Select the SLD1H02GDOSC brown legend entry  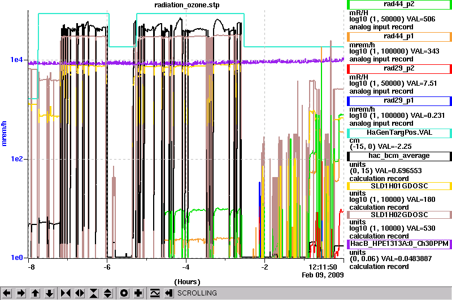point(399,215)
